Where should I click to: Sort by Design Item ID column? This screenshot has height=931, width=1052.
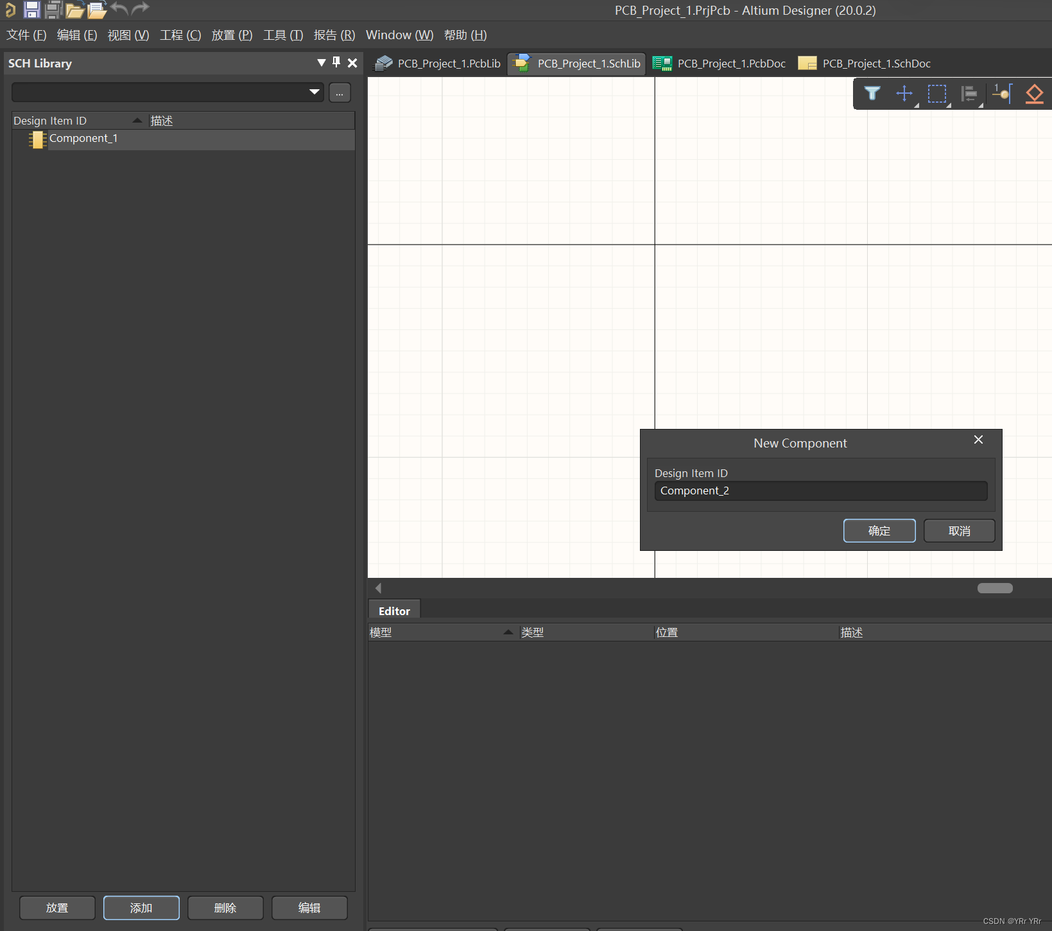[x=80, y=121]
